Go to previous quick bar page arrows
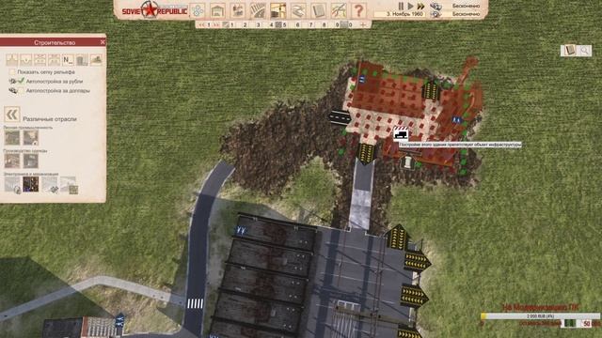Image resolution: width=602 pixels, height=338 pixels. coord(201,25)
